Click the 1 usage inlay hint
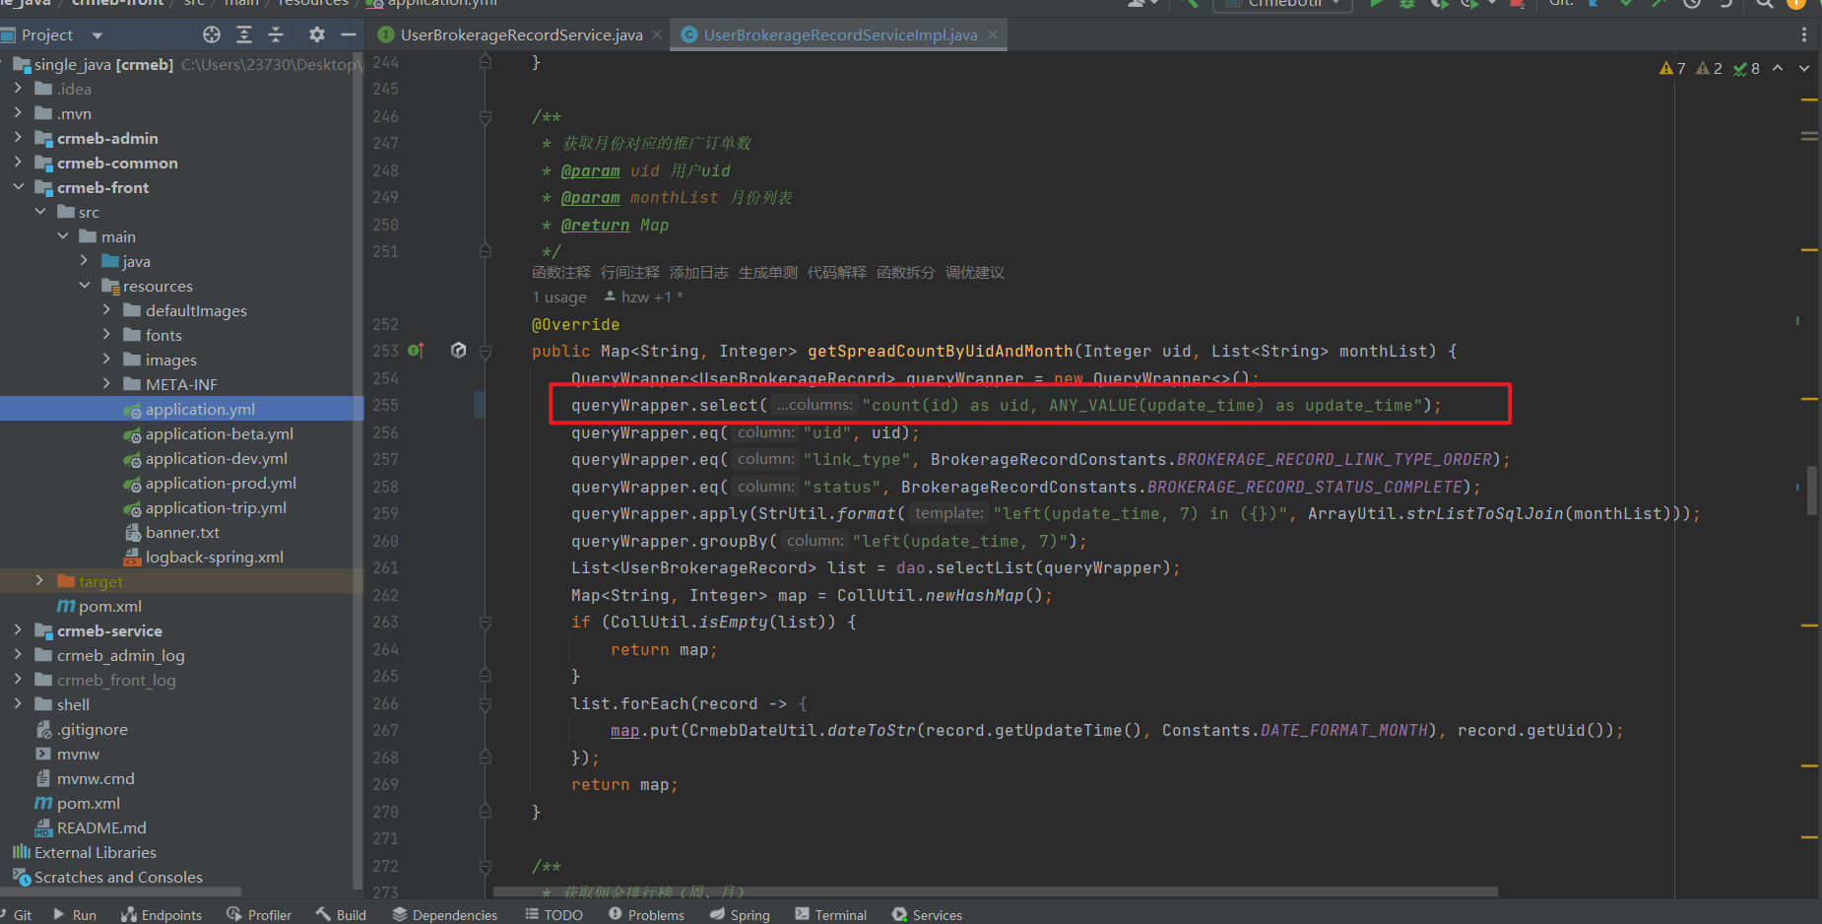 coord(559,297)
